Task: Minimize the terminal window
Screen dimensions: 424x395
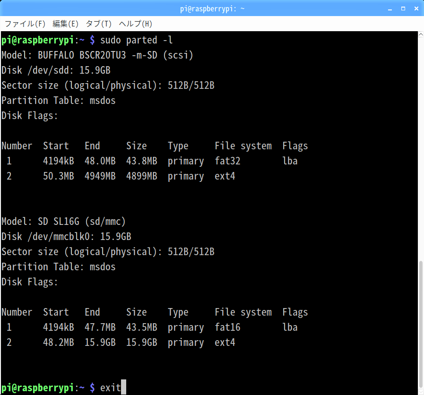Action: pyautogui.click(x=389, y=9)
